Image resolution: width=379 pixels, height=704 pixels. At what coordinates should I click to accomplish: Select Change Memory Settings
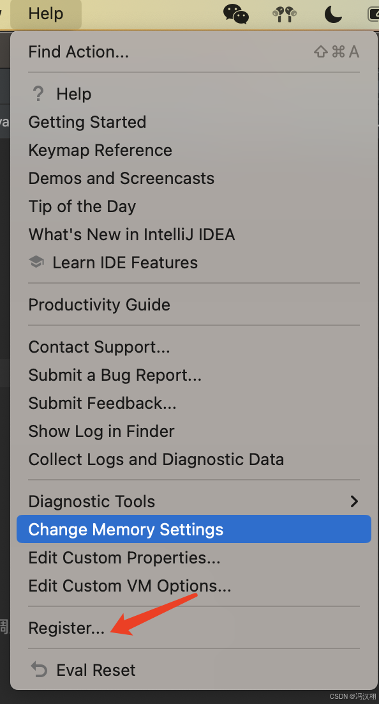tap(194, 530)
